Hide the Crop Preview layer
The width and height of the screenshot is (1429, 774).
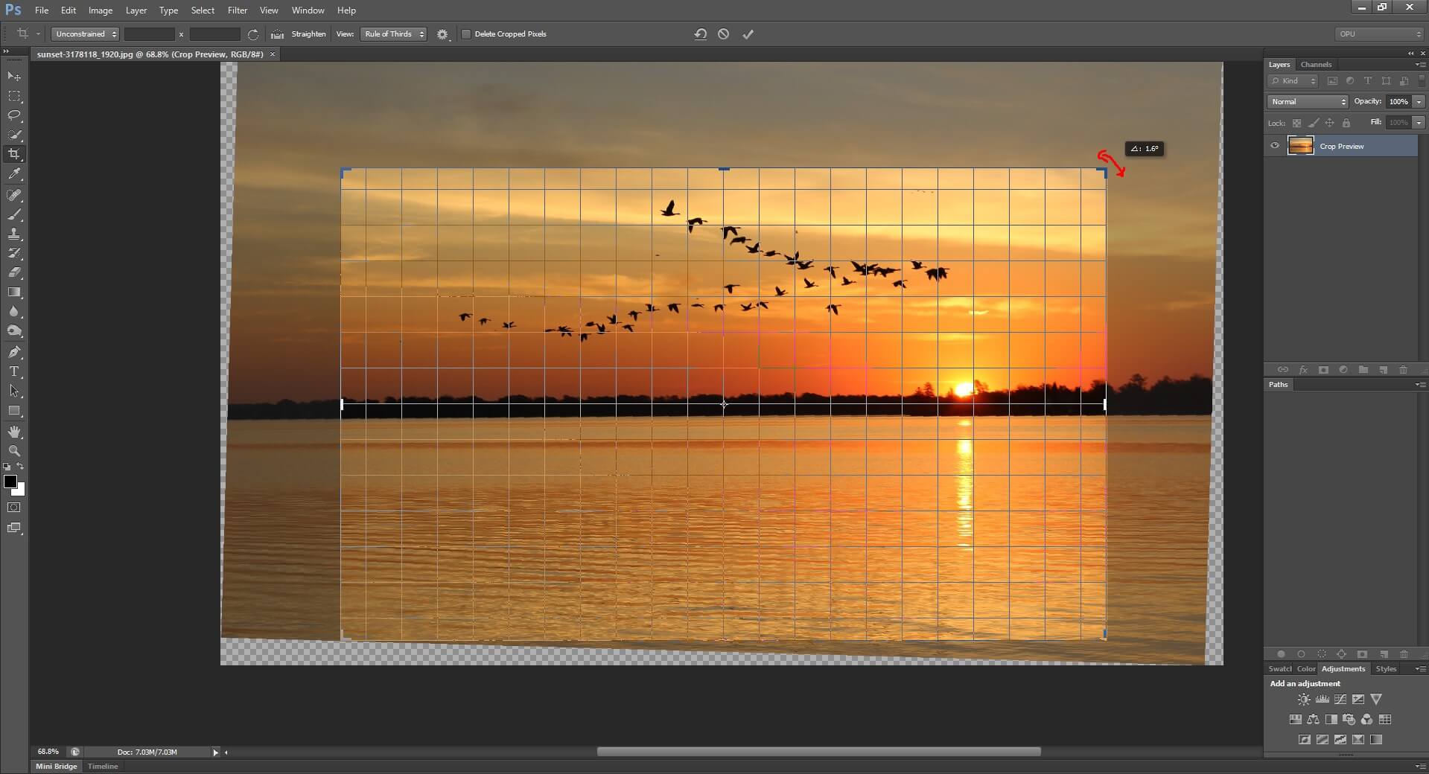1275,146
